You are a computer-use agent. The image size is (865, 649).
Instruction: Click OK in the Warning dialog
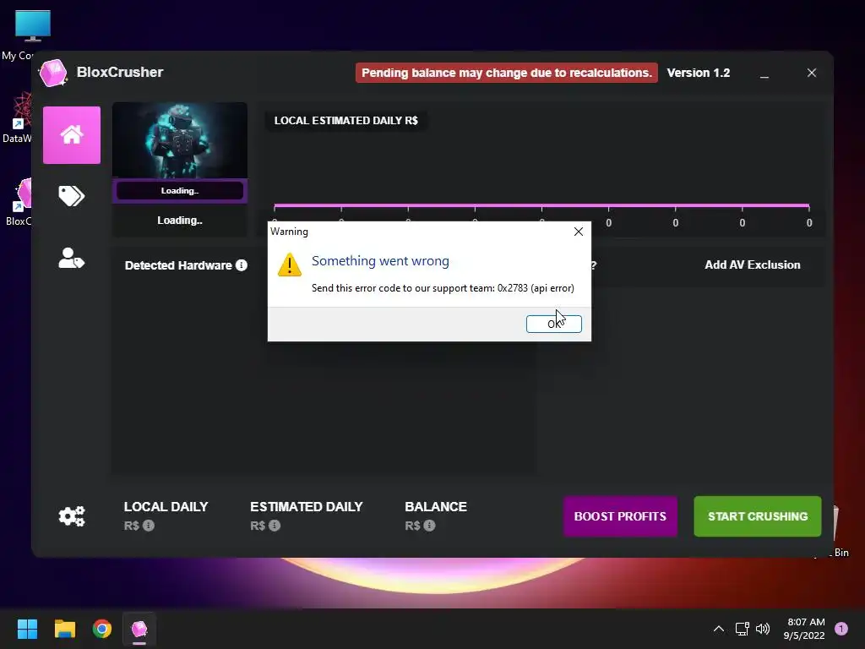click(553, 324)
